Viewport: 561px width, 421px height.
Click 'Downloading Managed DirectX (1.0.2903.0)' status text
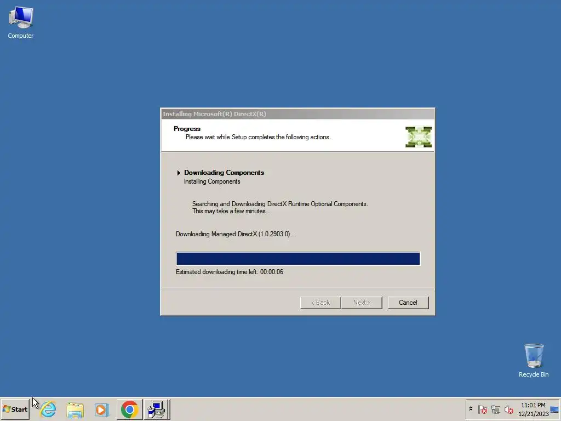[x=236, y=234]
